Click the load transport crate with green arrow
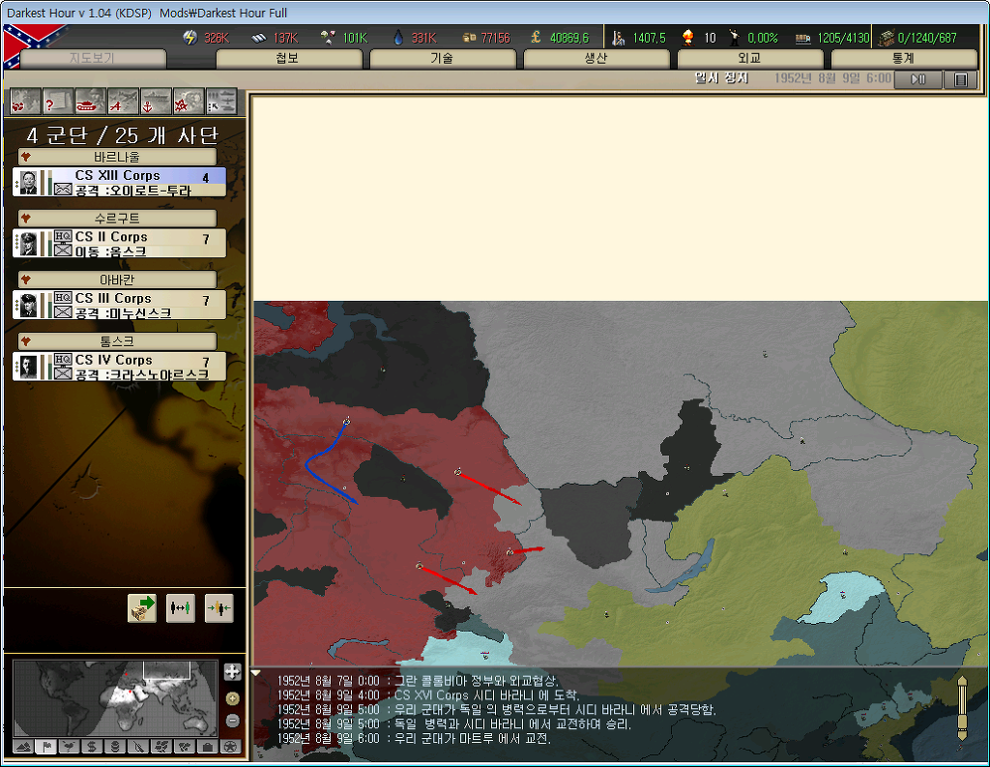 click(142, 607)
